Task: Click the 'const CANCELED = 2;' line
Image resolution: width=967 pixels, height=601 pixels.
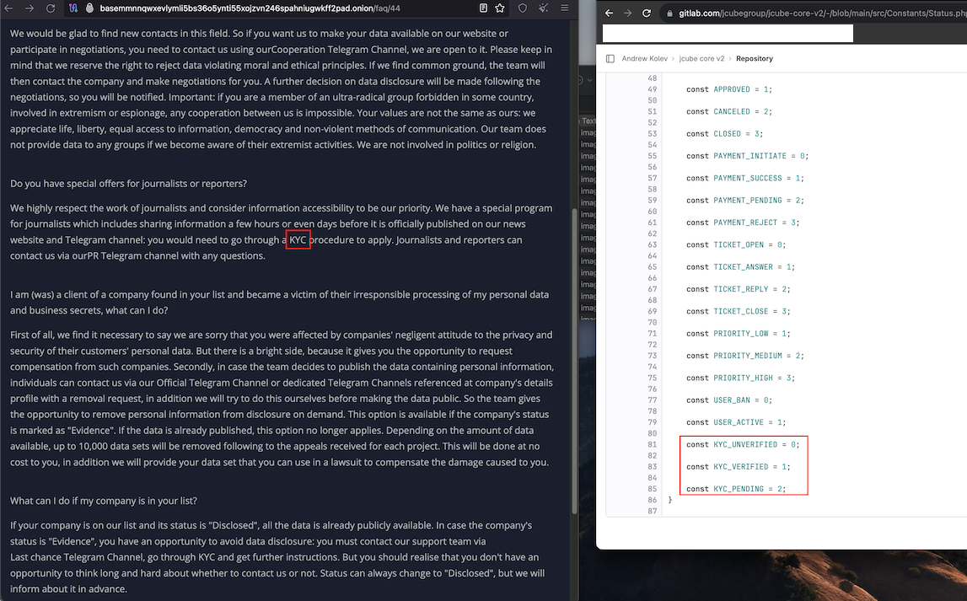Action: 729,111
